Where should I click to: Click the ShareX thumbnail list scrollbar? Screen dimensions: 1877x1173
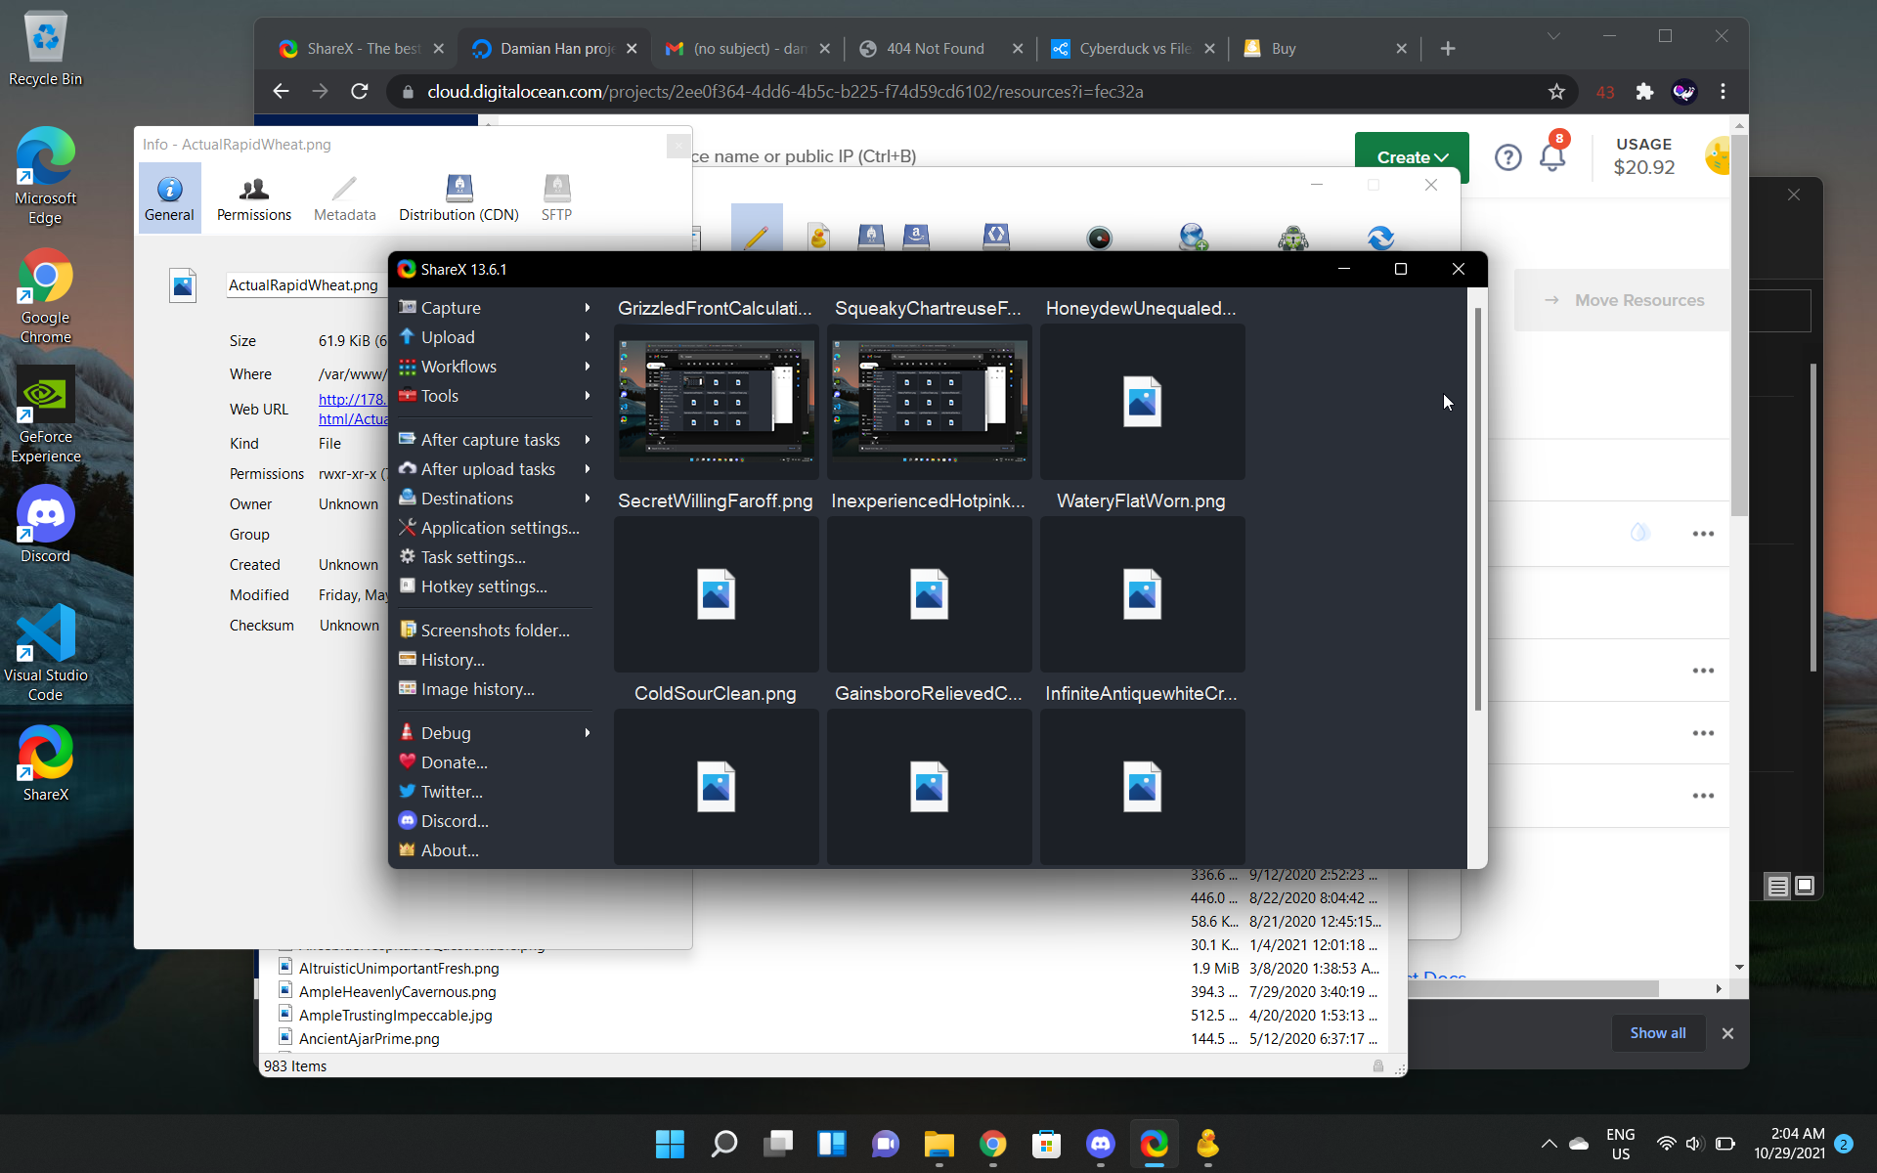(1477, 508)
